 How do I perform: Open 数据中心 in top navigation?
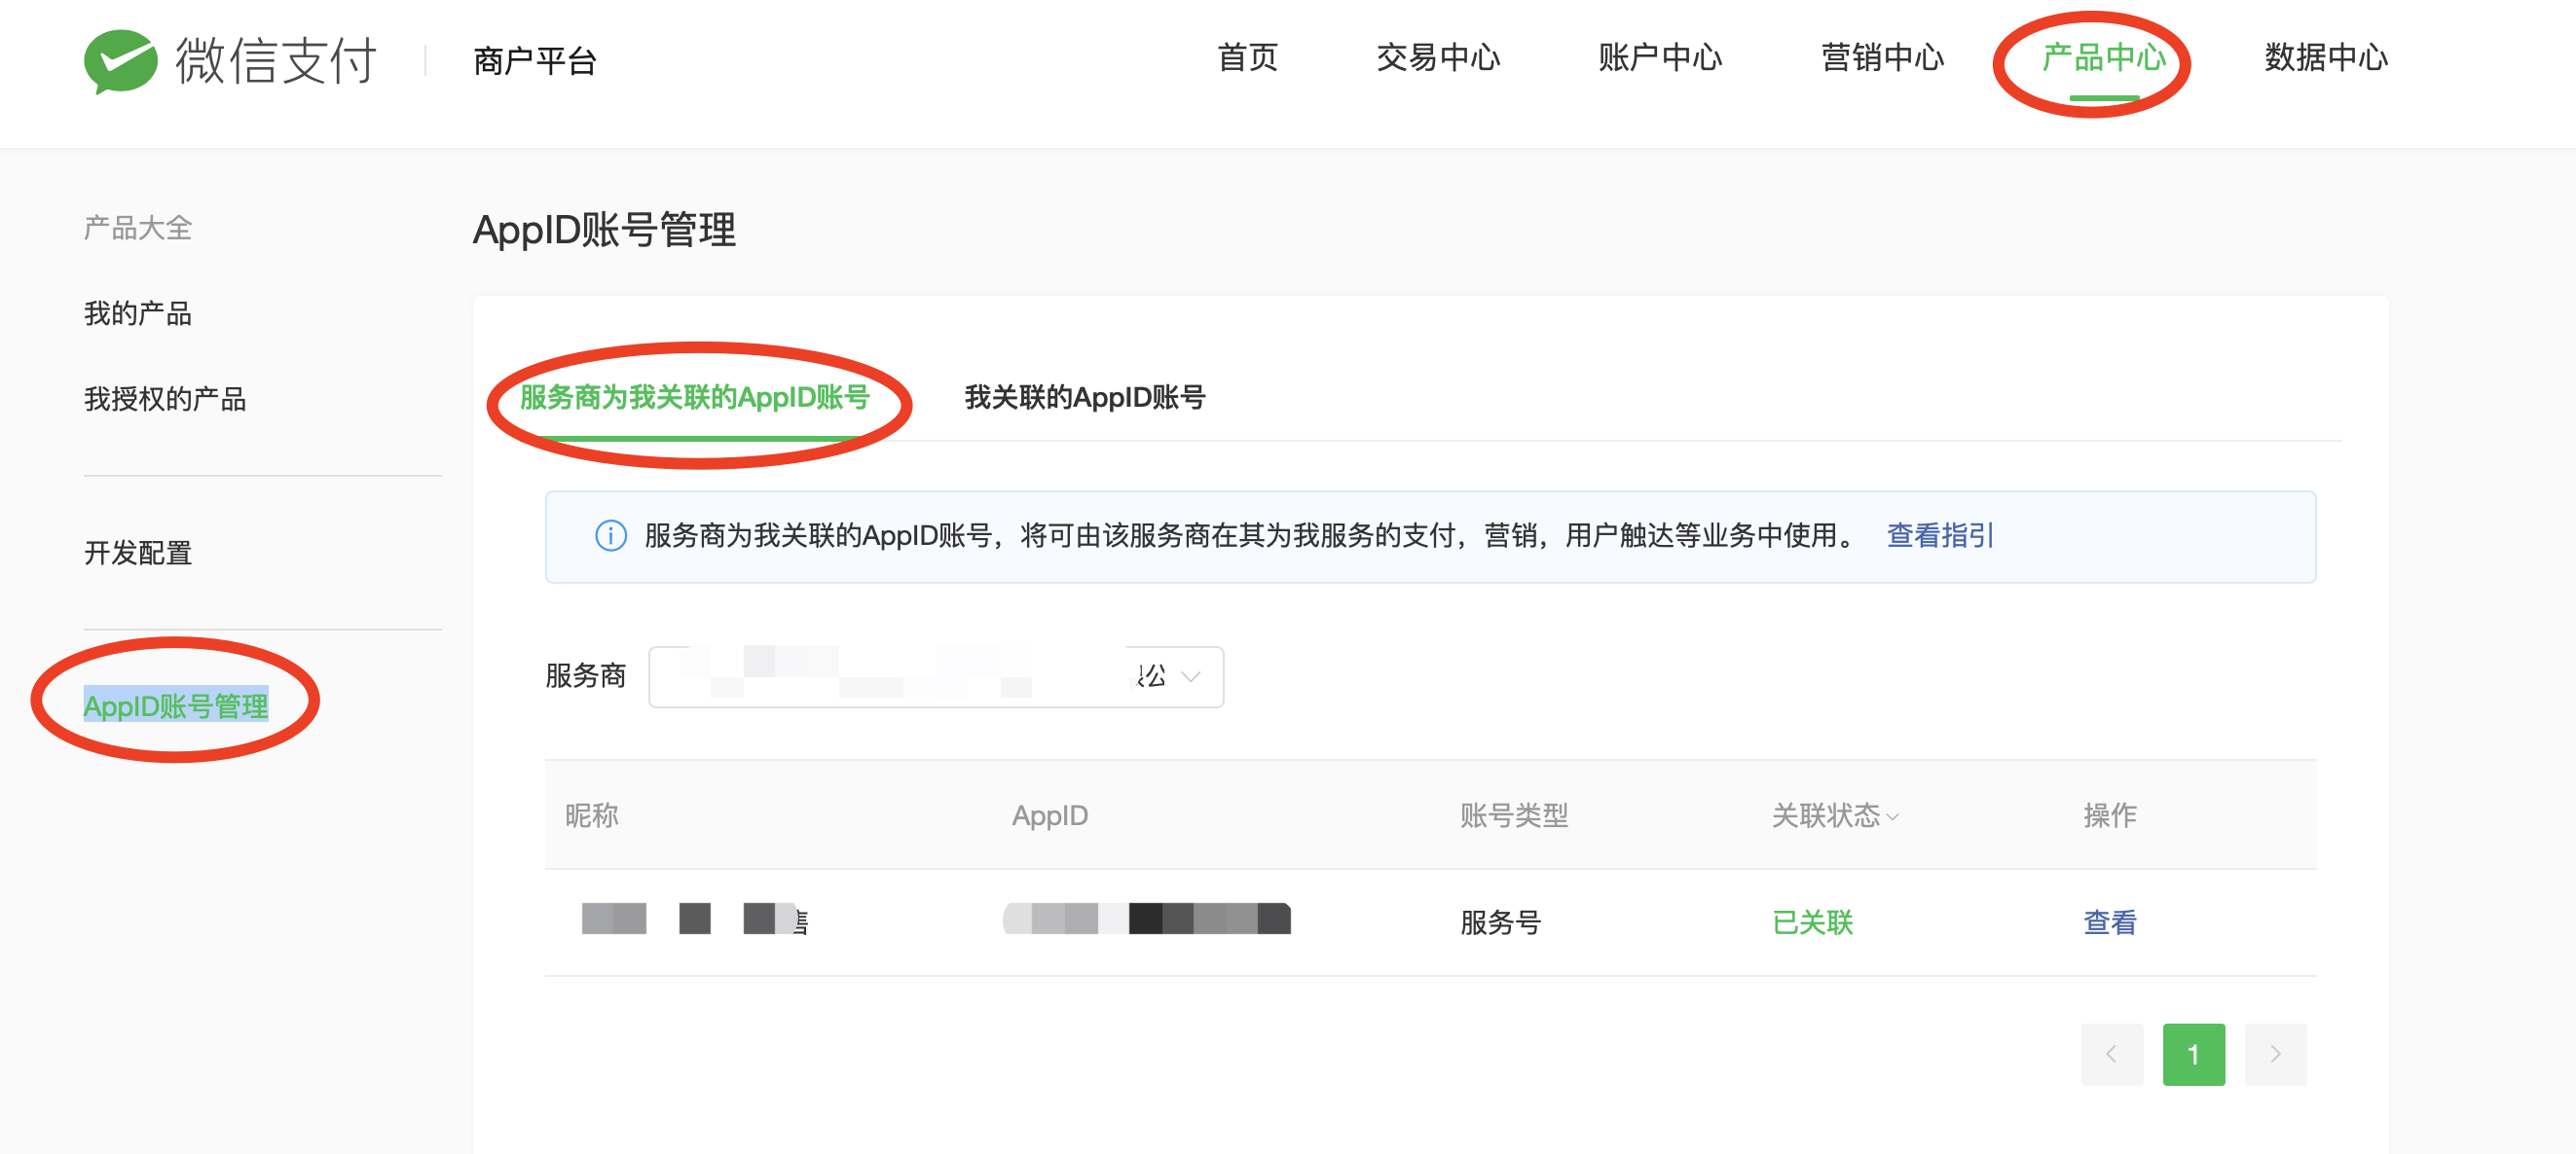pyautogui.click(x=2325, y=58)
